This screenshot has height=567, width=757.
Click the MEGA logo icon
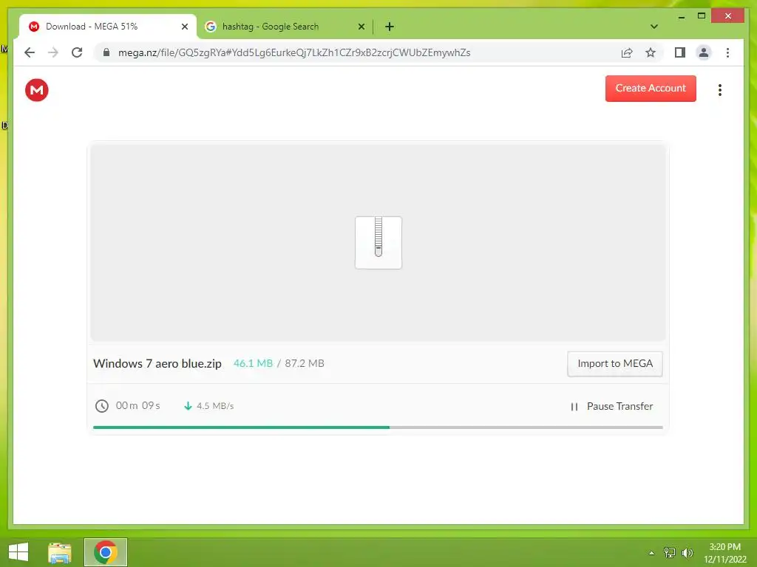[x=37, y=90]
